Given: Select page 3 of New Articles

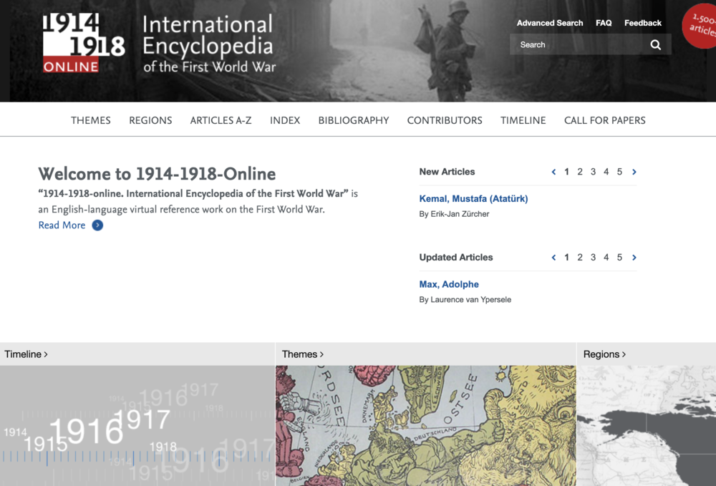Looking at the screenshot, I should 593,172.
